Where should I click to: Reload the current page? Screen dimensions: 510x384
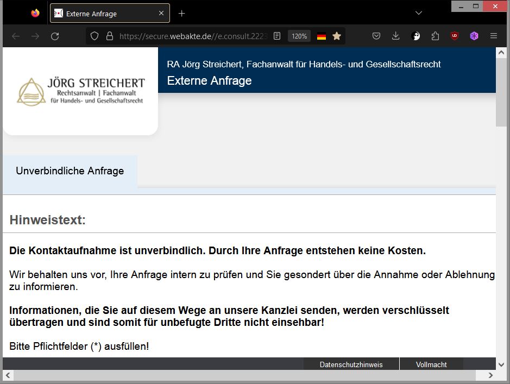point(55,36)
